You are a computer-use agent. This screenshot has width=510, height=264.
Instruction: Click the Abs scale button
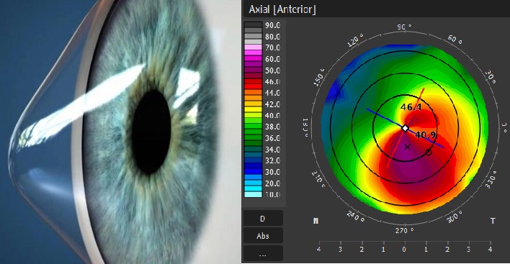coord(263,235)
